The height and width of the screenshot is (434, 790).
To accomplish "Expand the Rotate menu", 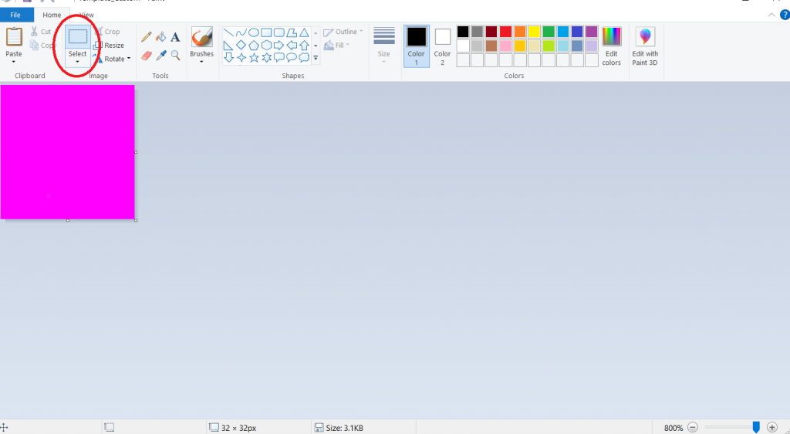I will 112,59.
